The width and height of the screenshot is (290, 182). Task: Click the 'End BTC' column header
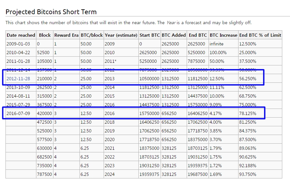click(198, 35)
